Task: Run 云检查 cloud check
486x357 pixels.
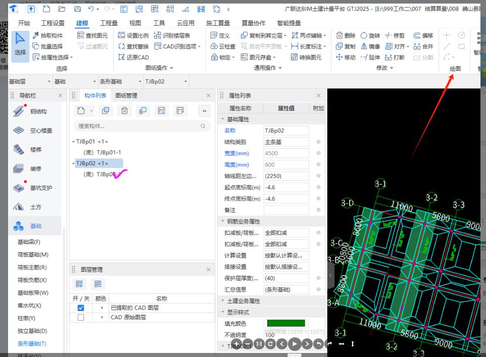Action: (x=223, y=46)
